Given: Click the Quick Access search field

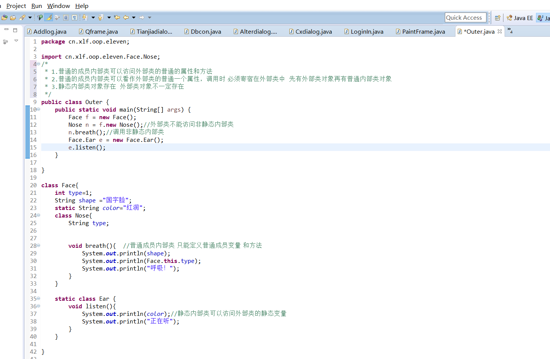Looking at the screenshot, I should tap(465, 17).
